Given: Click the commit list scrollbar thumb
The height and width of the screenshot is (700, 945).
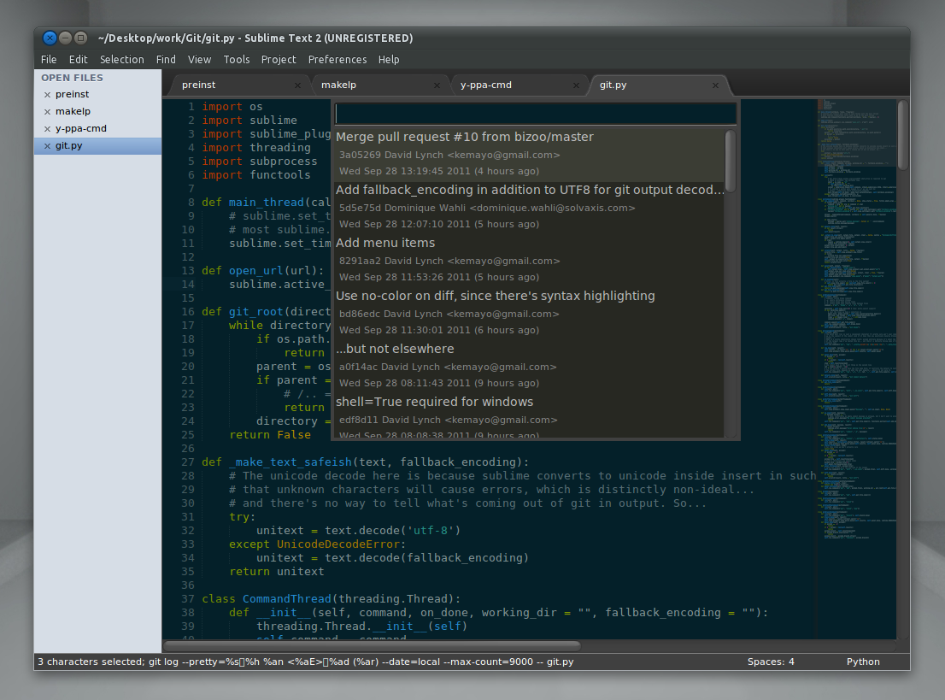Looking at the screenshot, I should [730, 162].
